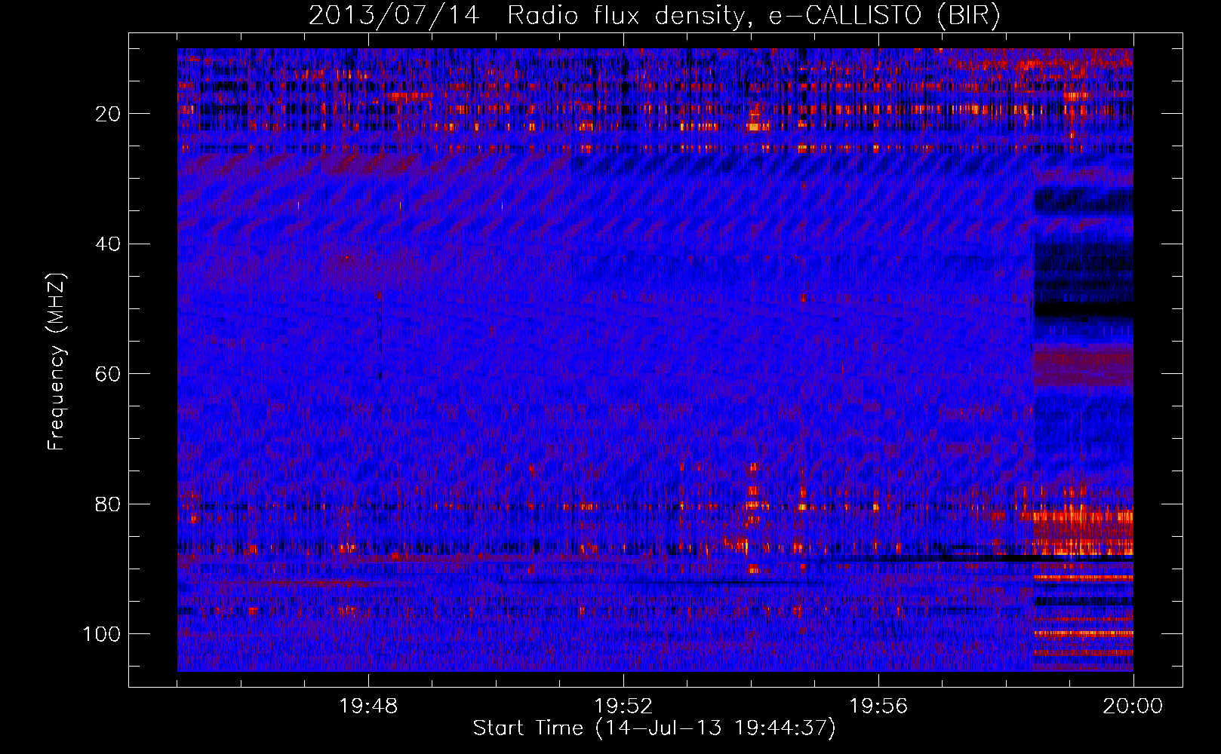Click the 20 frequency tick label

[109, 114]
